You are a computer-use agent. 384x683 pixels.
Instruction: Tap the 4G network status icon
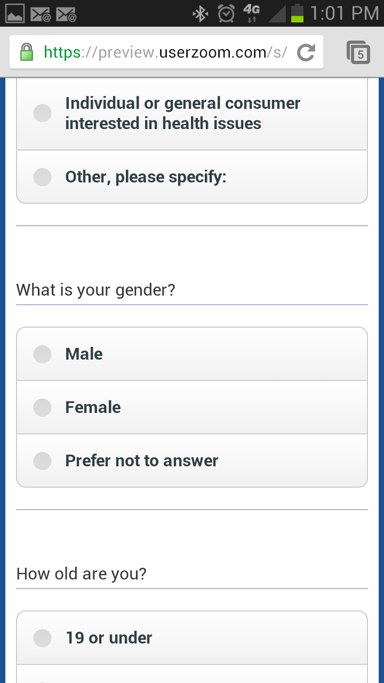(x=251, y=13)
